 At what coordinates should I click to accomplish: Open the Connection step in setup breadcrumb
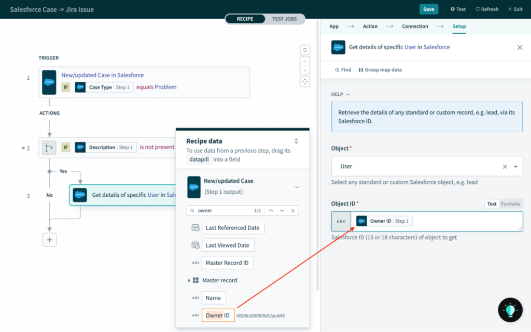415,26
